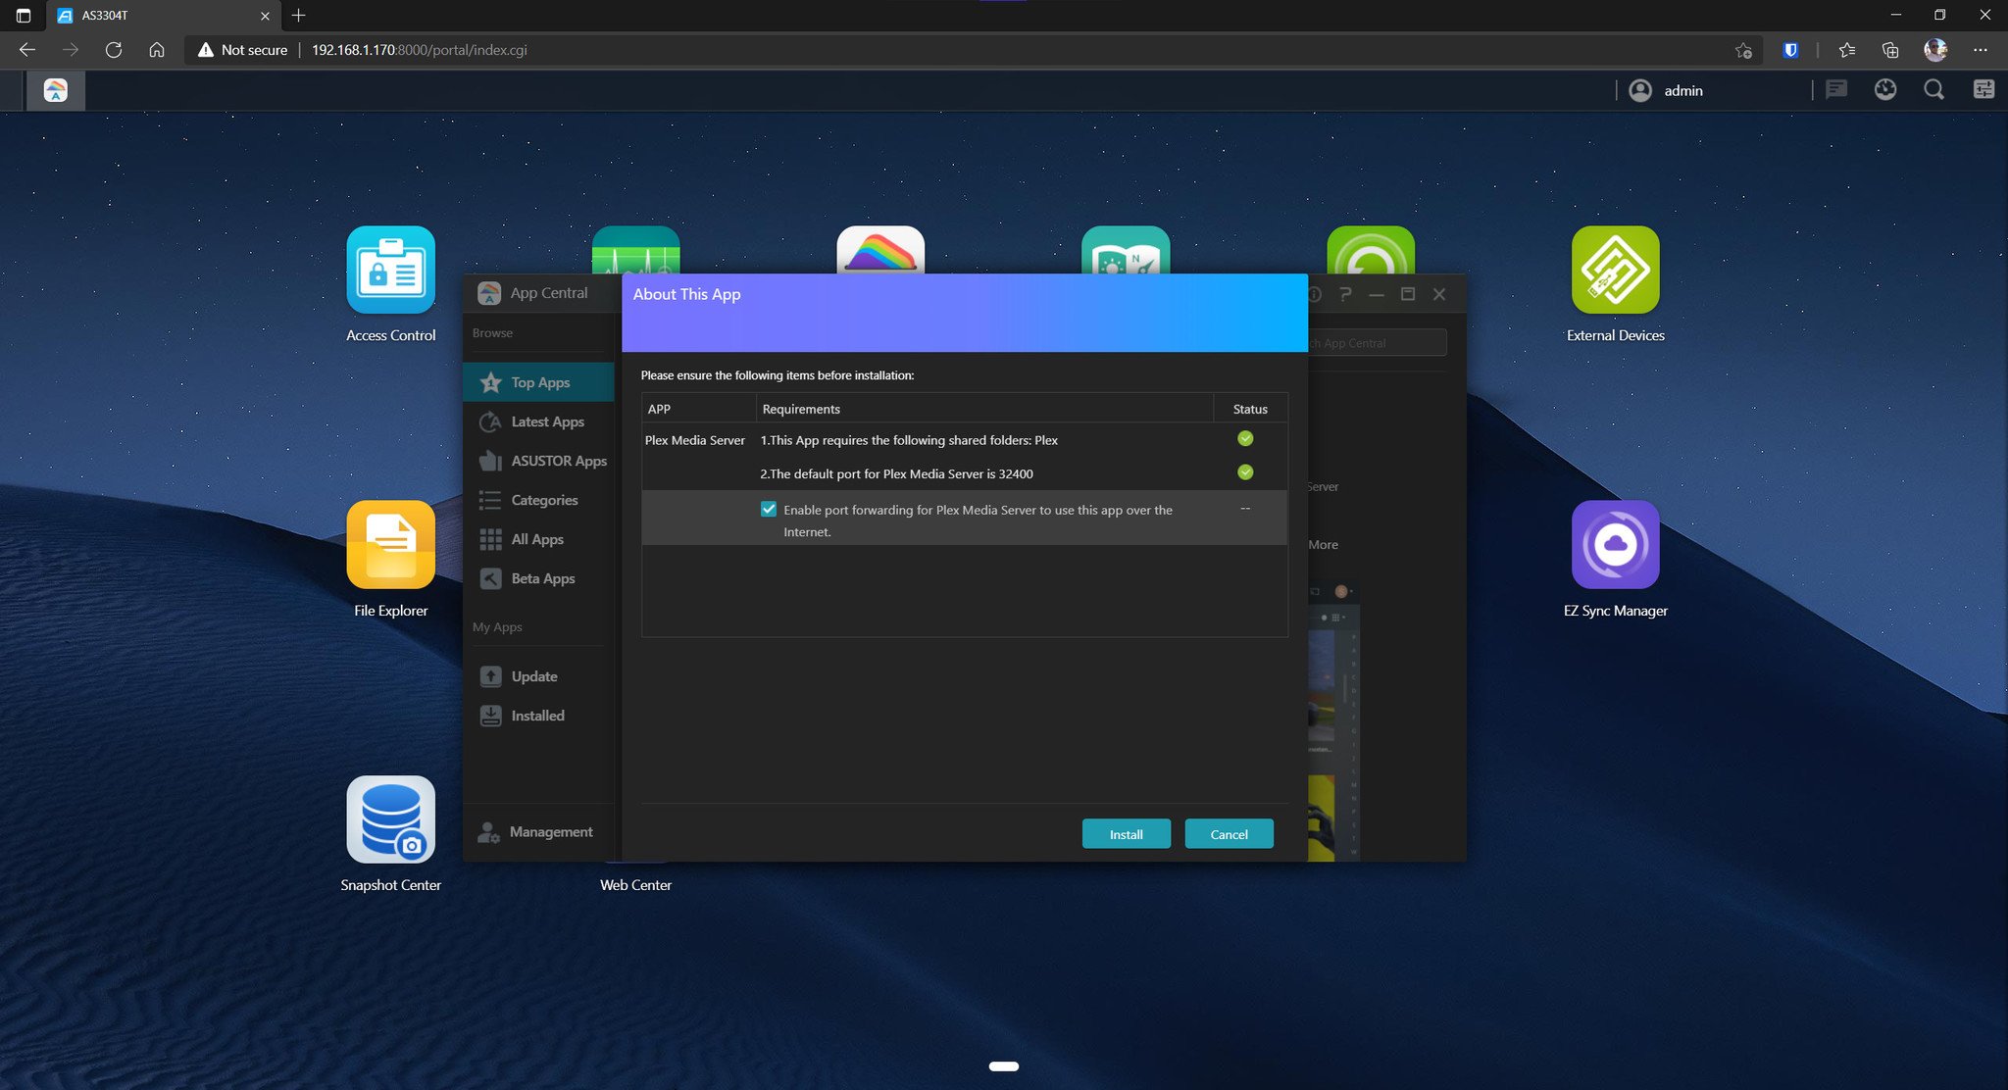Click the Install button for Plex
Viewport: 2008px width, 1090px height.
coord(1127,833)
